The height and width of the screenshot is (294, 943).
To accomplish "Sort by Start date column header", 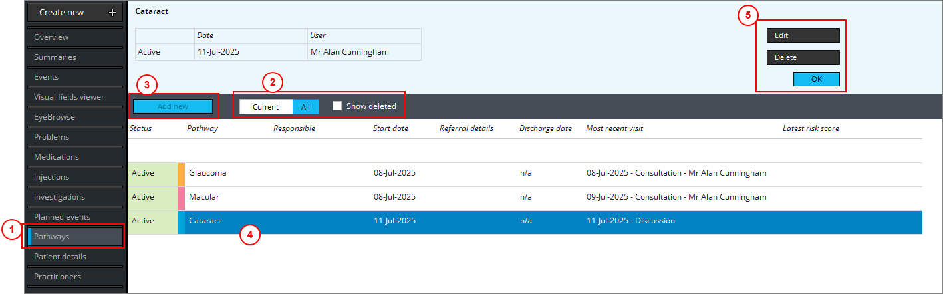I will pos(390,128).
